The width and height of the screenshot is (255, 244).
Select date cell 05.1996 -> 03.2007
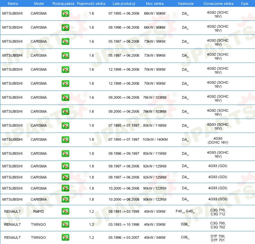124,237
